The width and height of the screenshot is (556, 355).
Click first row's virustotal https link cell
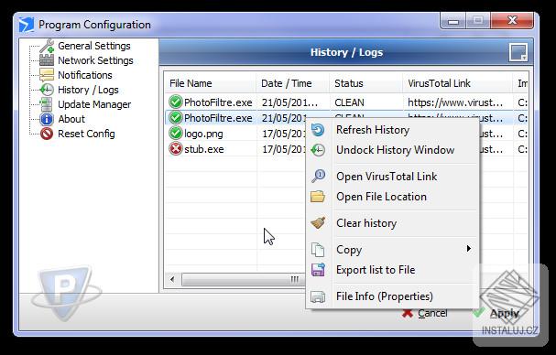[x=455, y=102]
